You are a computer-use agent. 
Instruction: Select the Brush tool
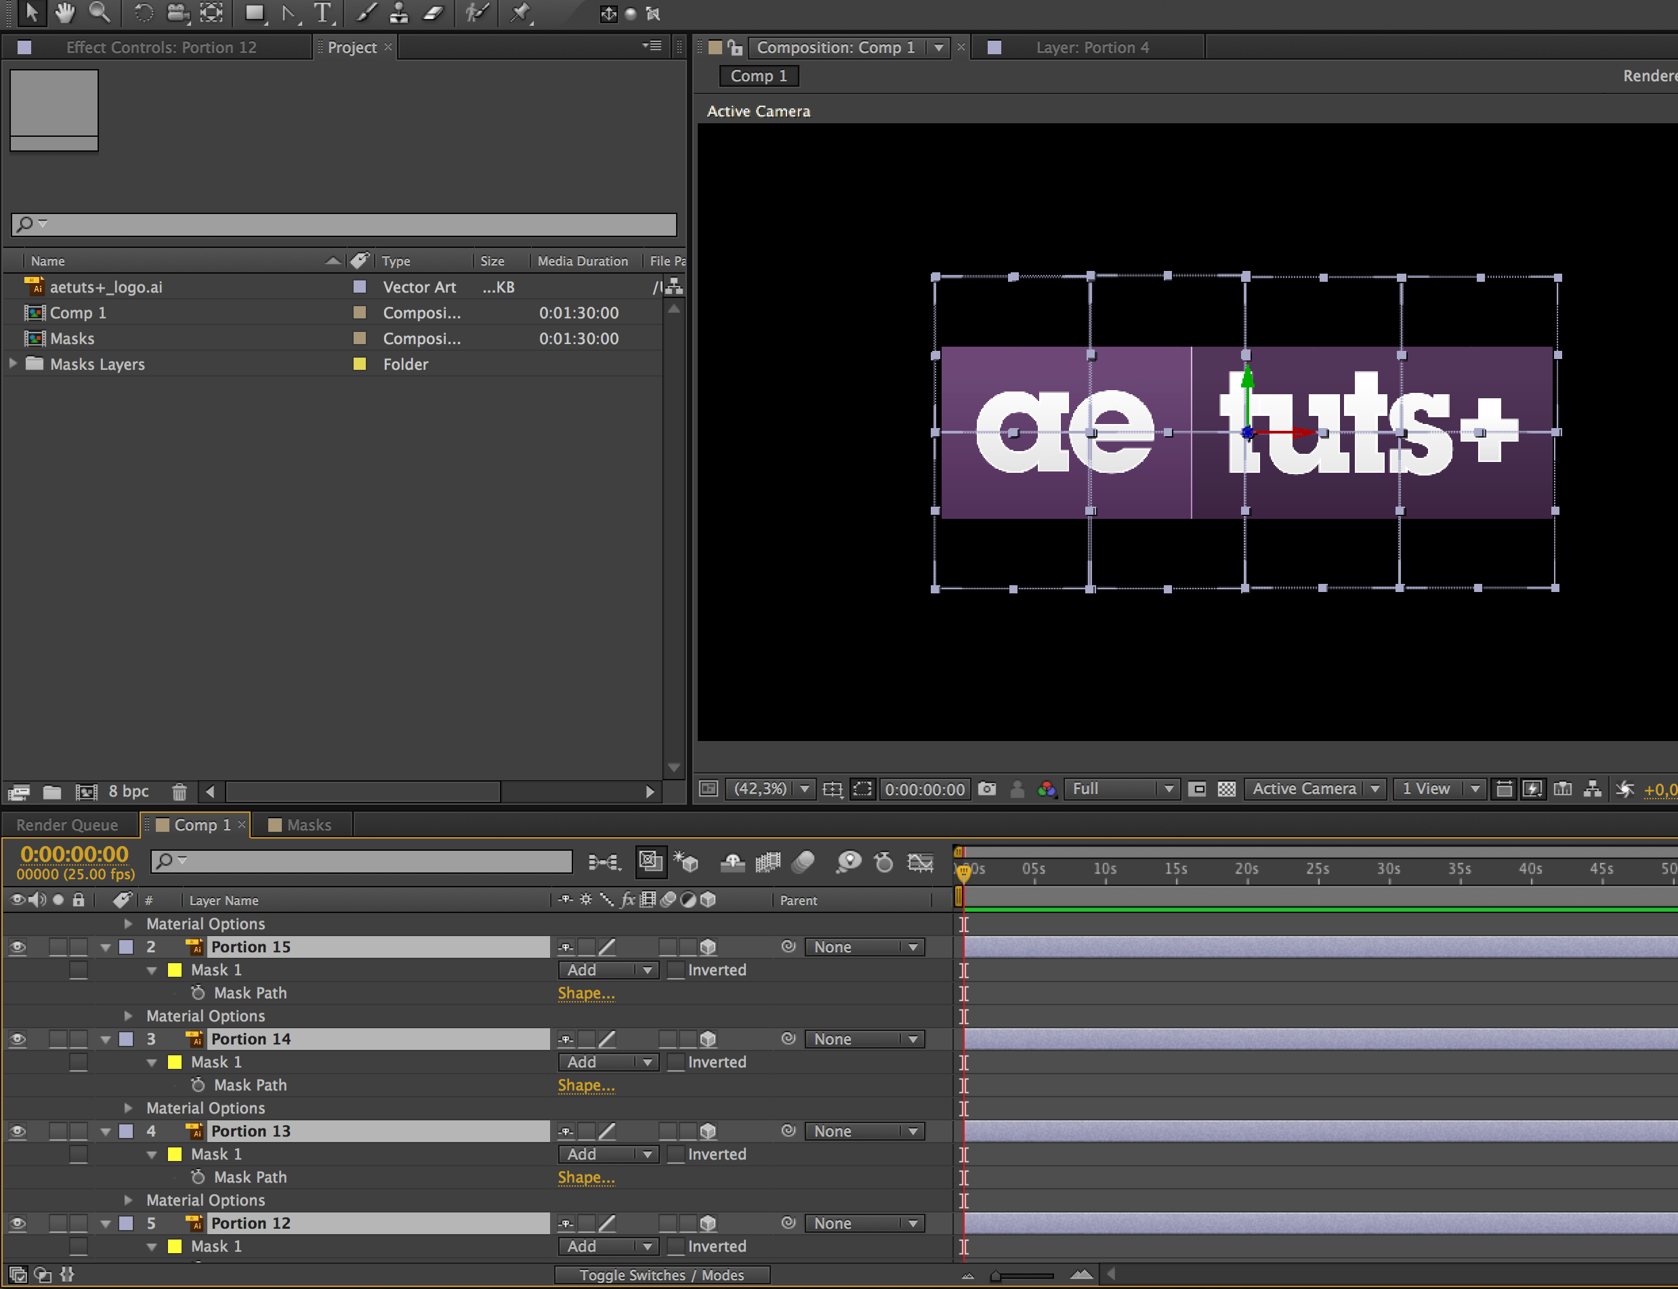pos(366,13)
